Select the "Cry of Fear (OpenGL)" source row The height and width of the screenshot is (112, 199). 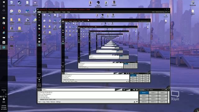pos(88,94)
